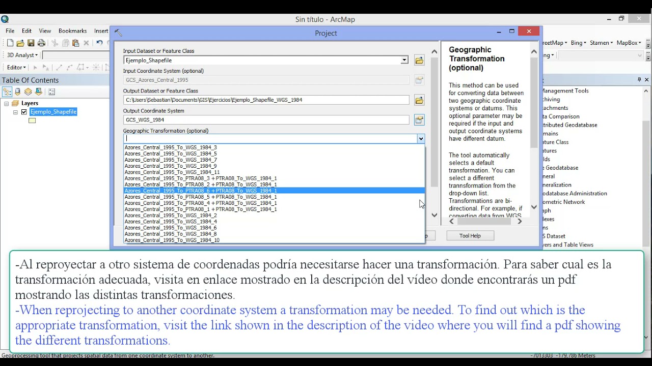Screen dimensions: 652x366
Task: Open Data Comparison toolset in ArcToolbox
Action: tap(561, 116)
